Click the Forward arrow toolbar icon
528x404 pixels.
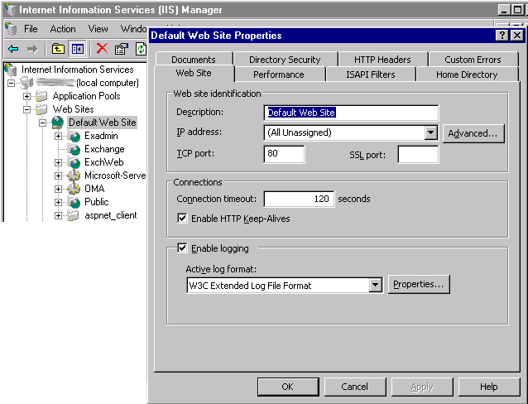pyautogui.click(x=32, y=49)
